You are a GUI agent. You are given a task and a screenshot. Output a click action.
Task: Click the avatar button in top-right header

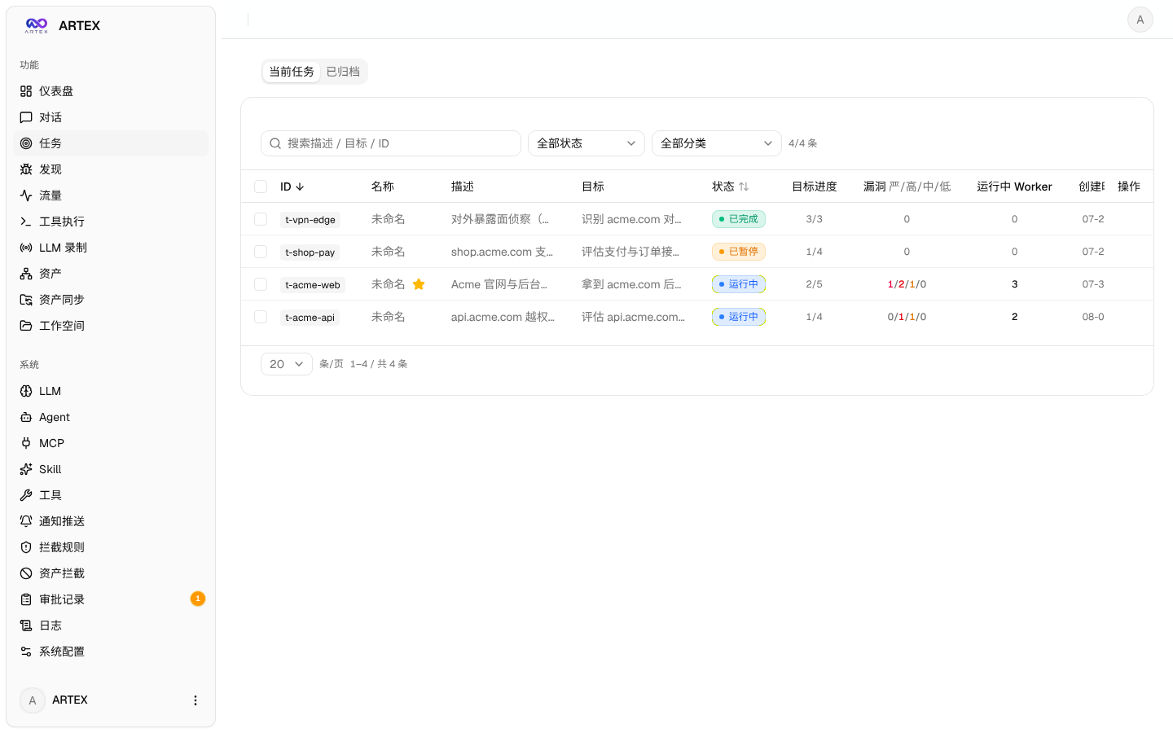(x=1140, y=20)
